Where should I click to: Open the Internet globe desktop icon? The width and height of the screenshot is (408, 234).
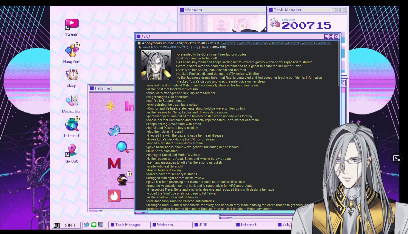tap(72, 124)
